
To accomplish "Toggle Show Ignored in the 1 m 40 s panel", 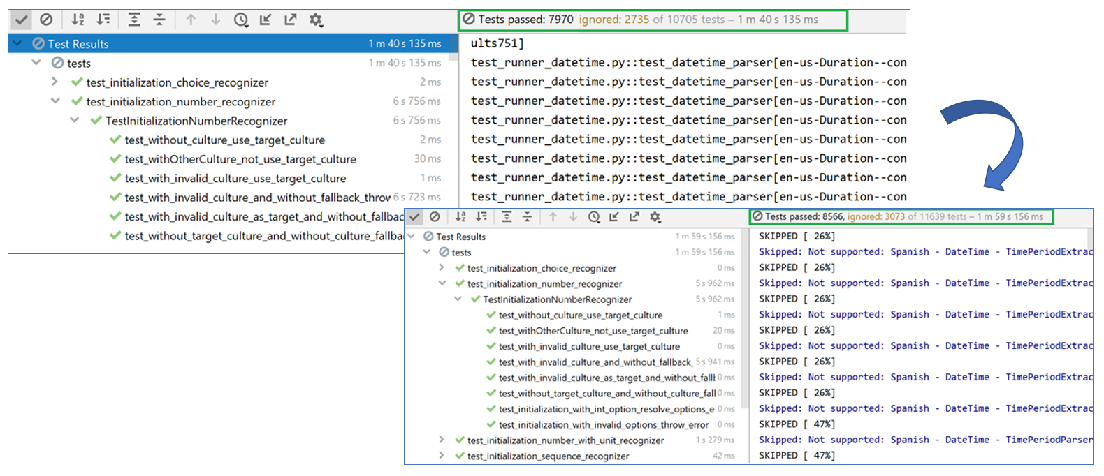I will [46, 20].
